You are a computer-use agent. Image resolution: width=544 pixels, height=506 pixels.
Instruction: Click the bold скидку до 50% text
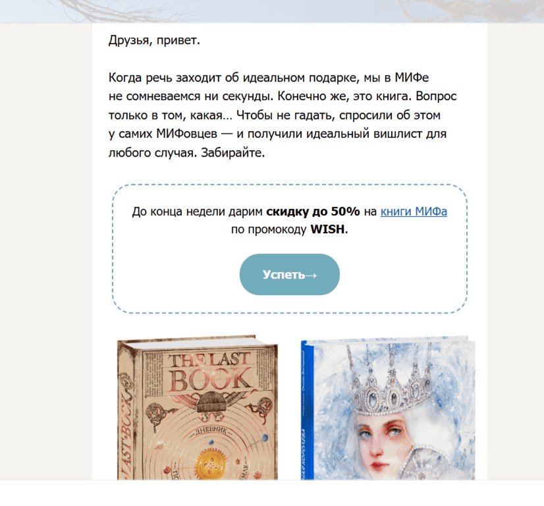click(x=313, y=211)
